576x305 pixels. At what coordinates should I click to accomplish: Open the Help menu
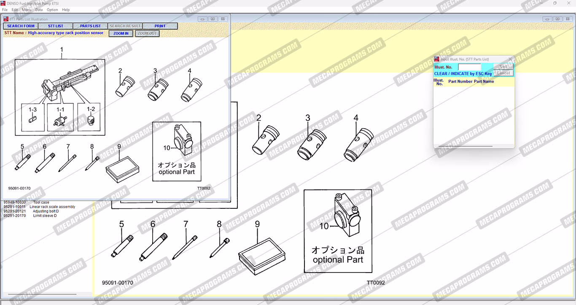coord(66,10)
